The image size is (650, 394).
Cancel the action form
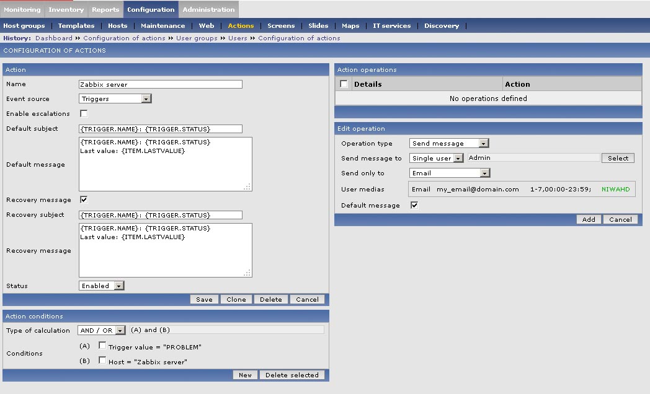coord(307,299)
